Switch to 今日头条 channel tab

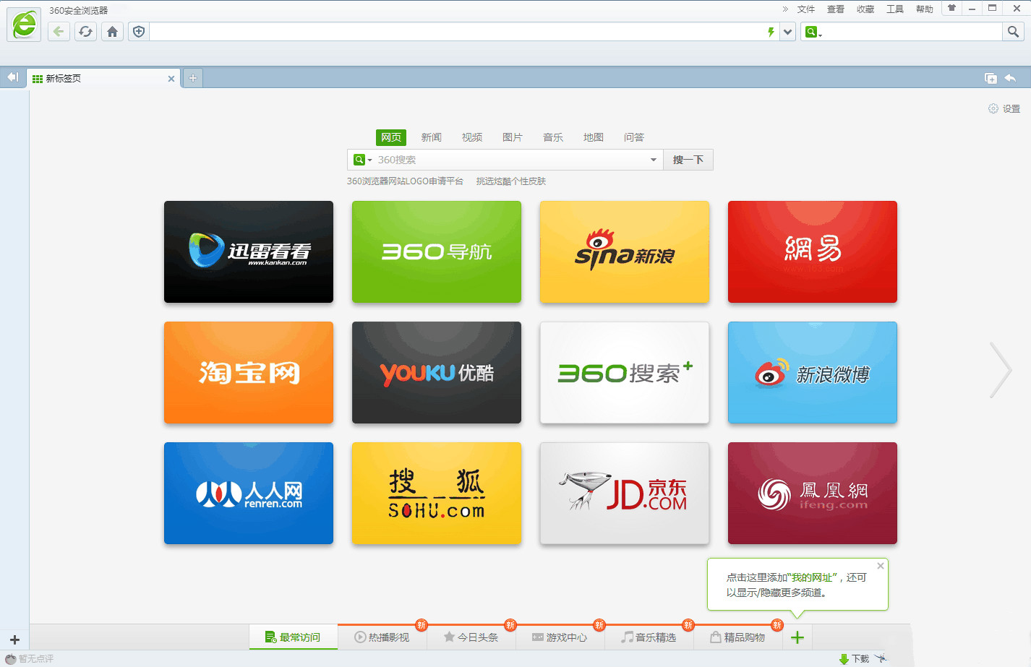(x=471, y=637)
